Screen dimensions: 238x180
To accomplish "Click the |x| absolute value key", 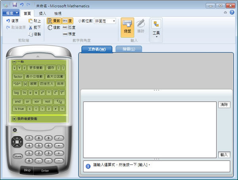I will (25, 84).
